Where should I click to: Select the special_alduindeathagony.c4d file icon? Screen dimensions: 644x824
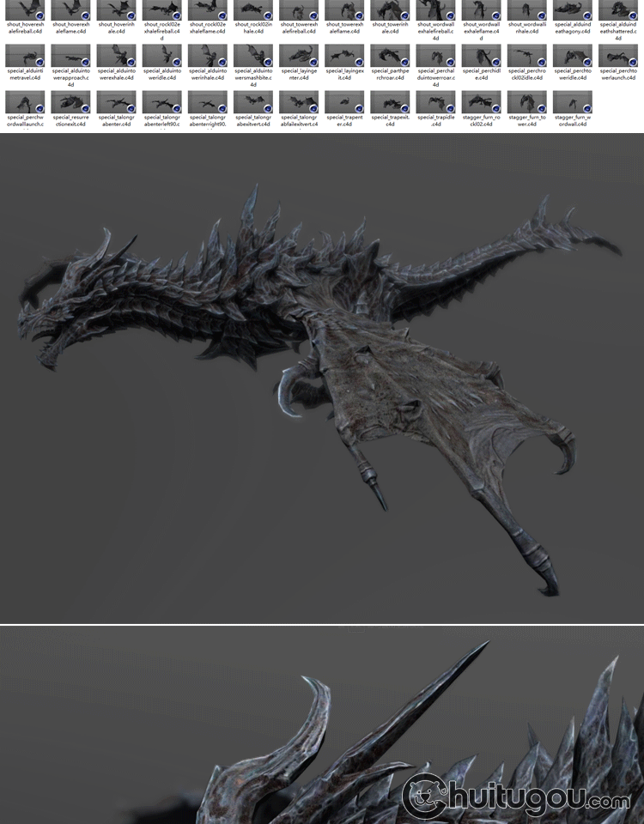(x=573, y=10)
